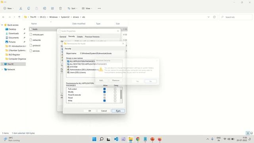The image size is (254, 143).
Task: Collapse the Quick access tree
Action: (2, 25)
